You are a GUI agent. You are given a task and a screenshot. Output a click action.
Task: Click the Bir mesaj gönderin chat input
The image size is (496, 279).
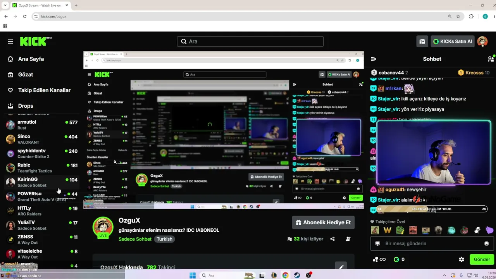click(432, 243)
